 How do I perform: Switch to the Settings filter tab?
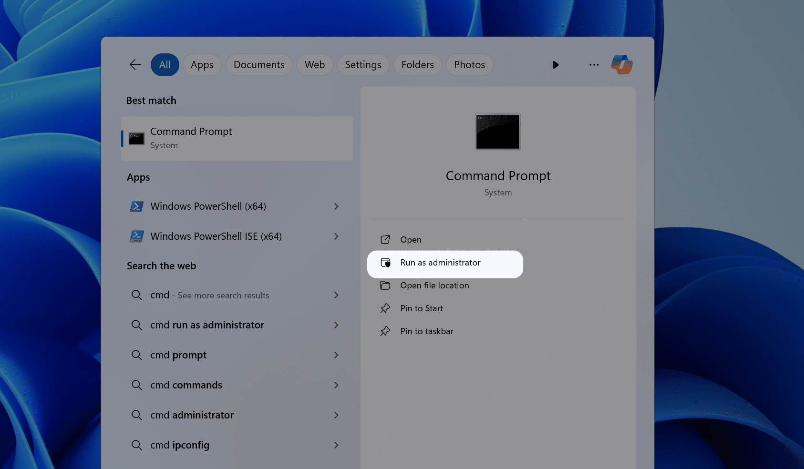363,65
